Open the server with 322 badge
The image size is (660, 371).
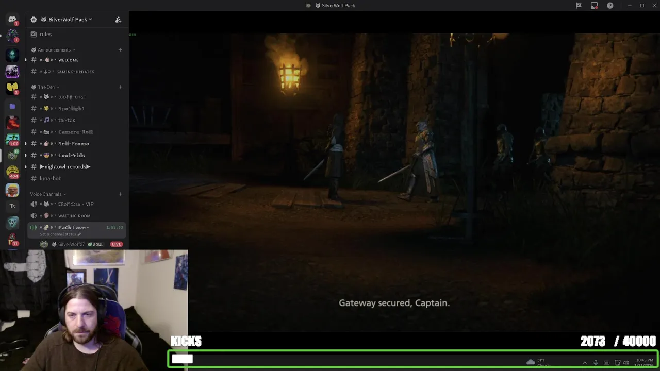tap(12, 139)
